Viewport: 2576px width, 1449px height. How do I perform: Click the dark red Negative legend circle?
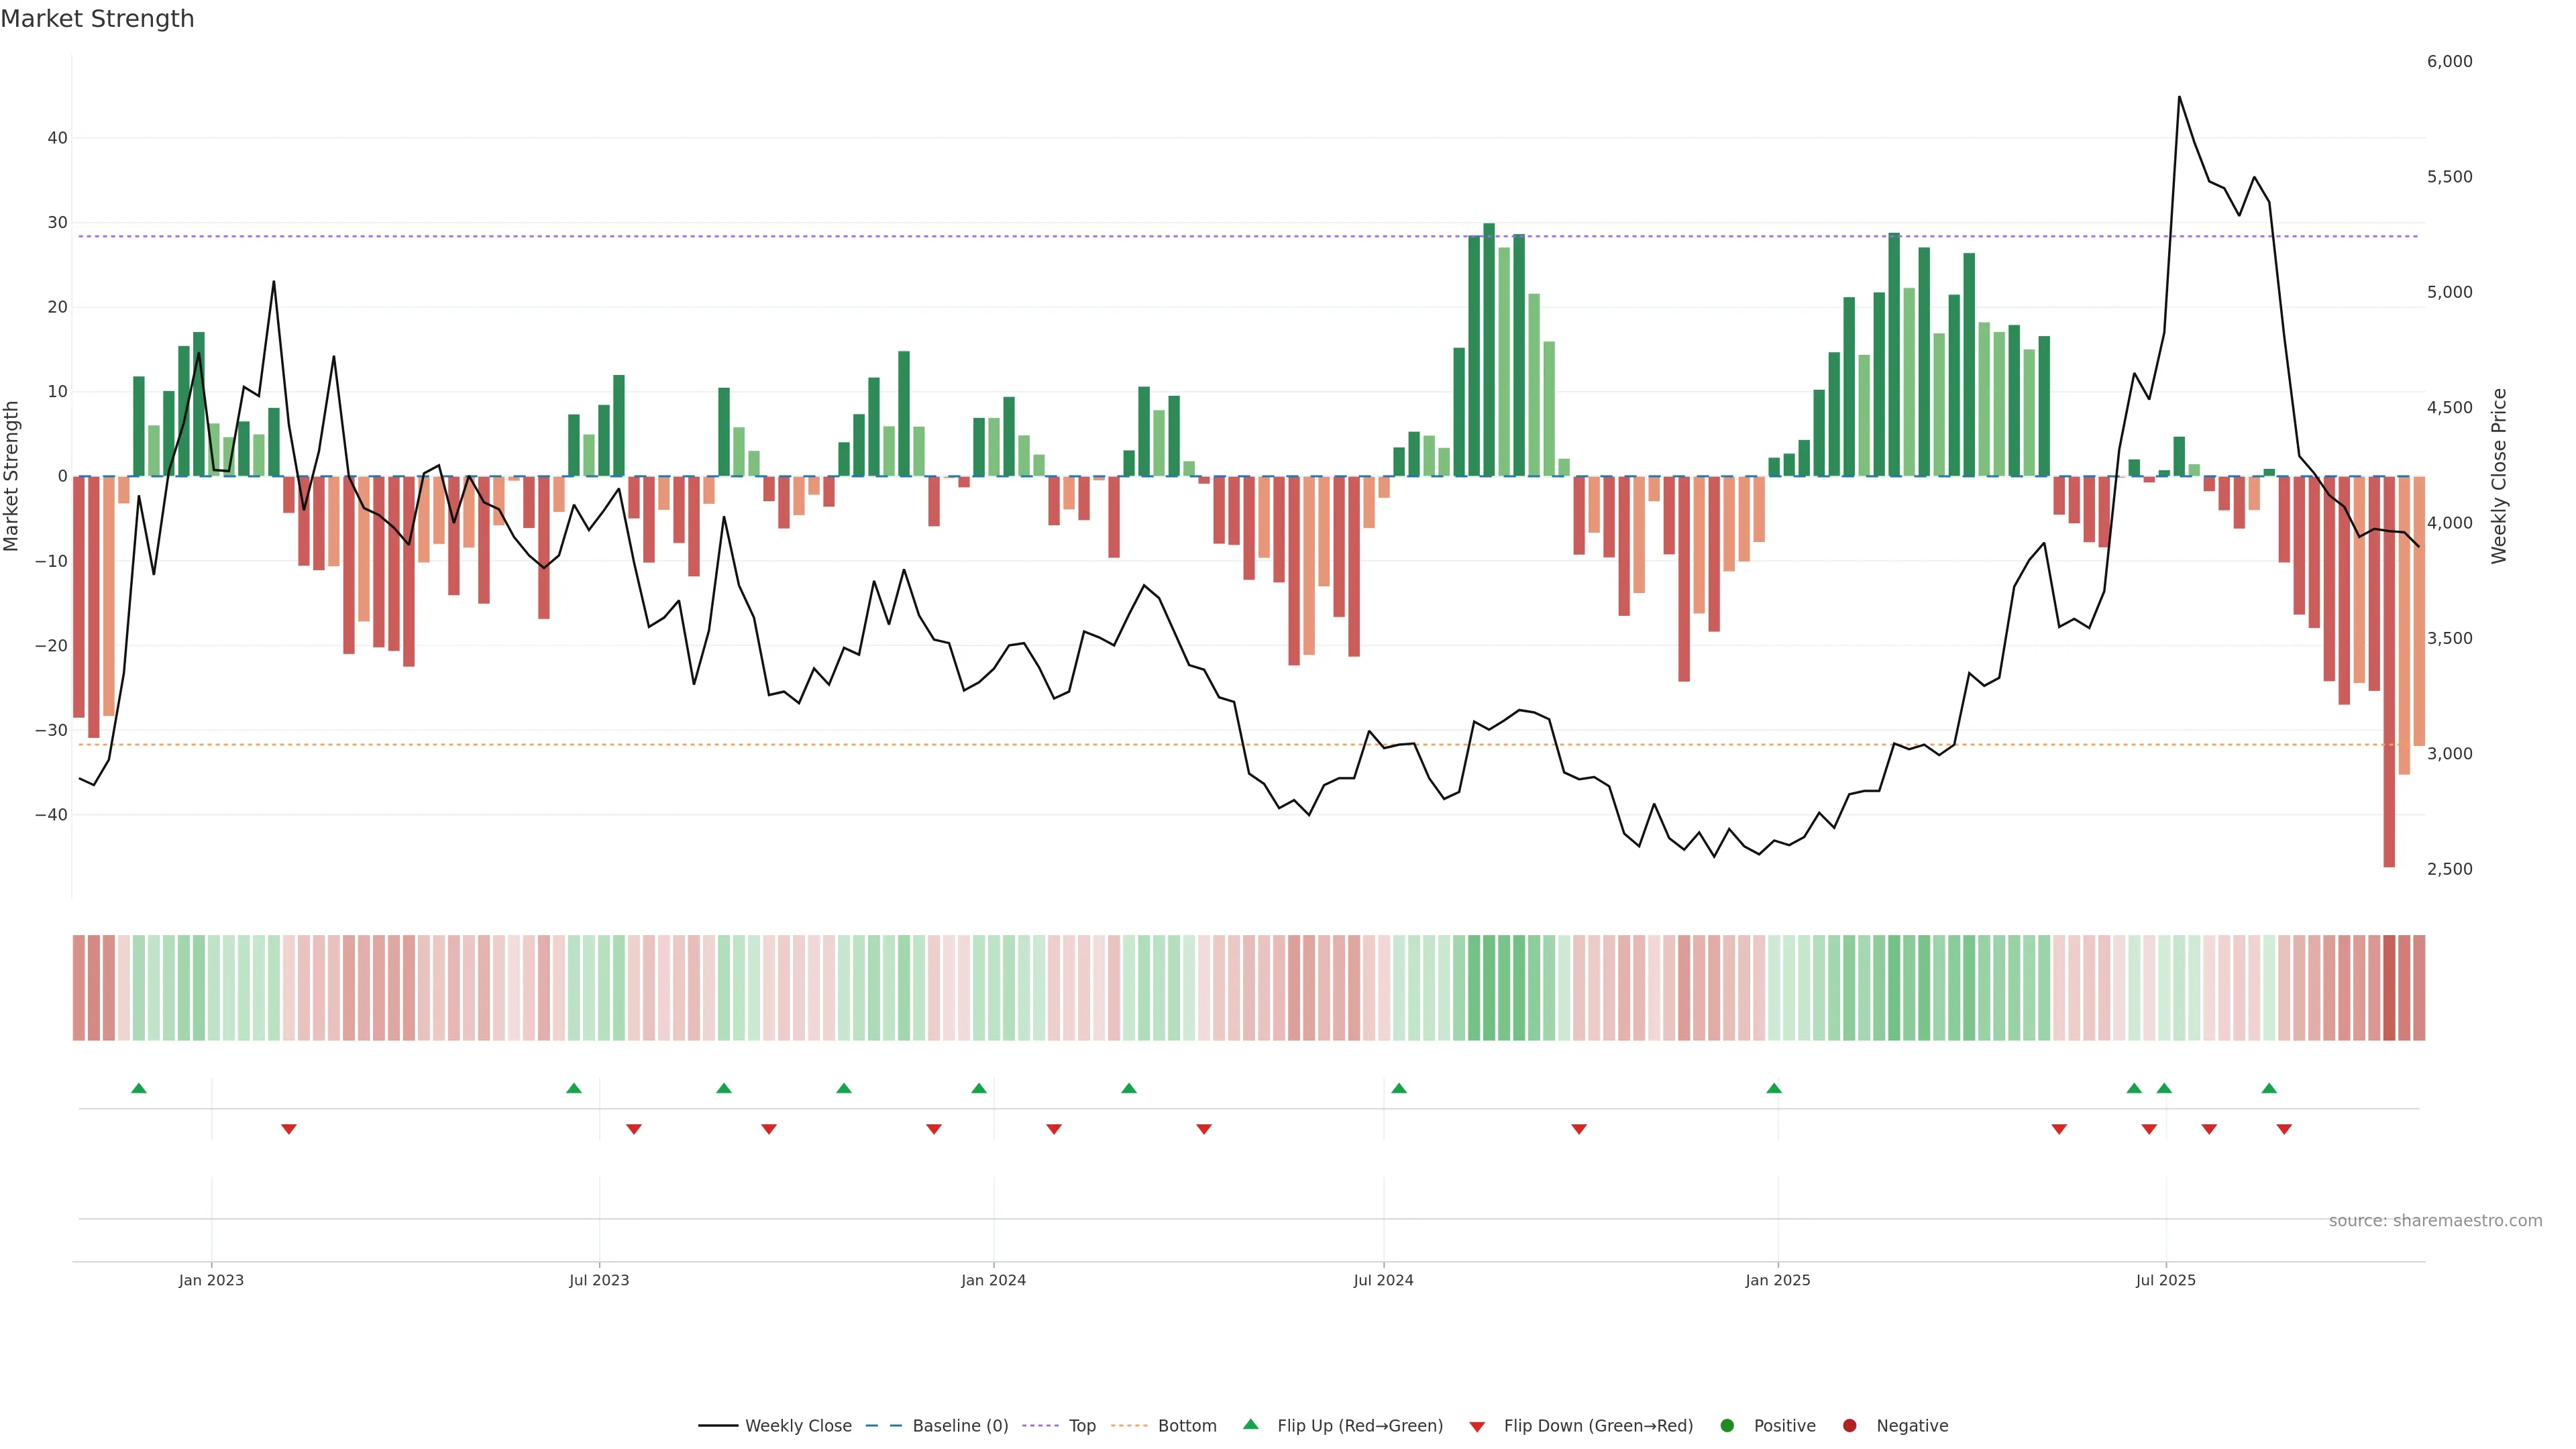point(1849,1425)
